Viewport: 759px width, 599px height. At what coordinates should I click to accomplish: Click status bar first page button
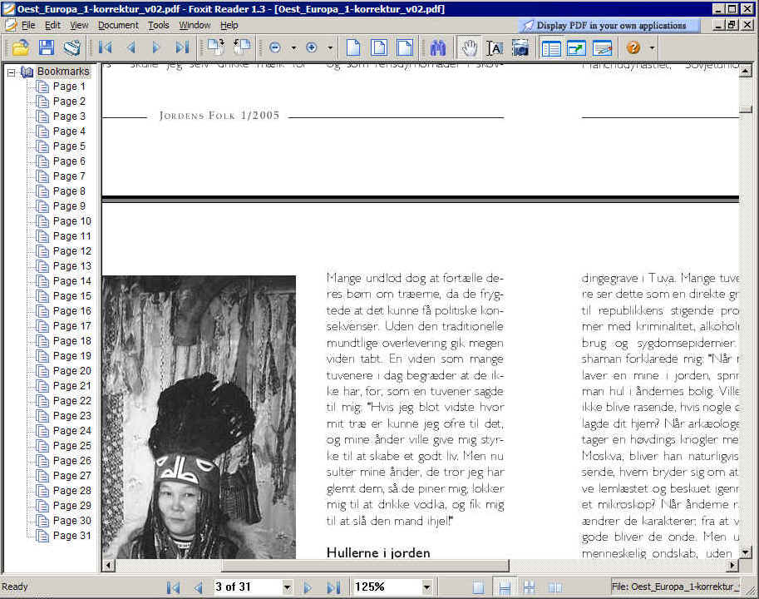(173, 587)
